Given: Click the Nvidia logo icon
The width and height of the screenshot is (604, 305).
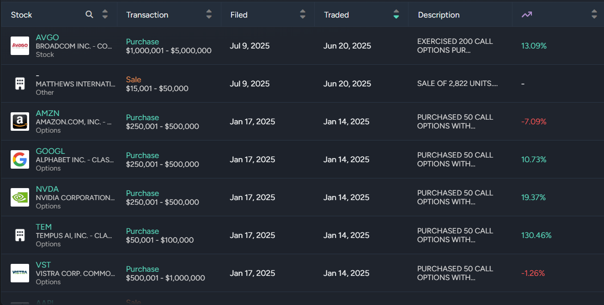Looking at the screenshot, I should [x=20, y=197].
